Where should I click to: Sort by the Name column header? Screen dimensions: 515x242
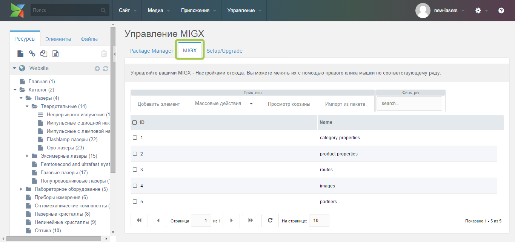[x=410, y=122]
